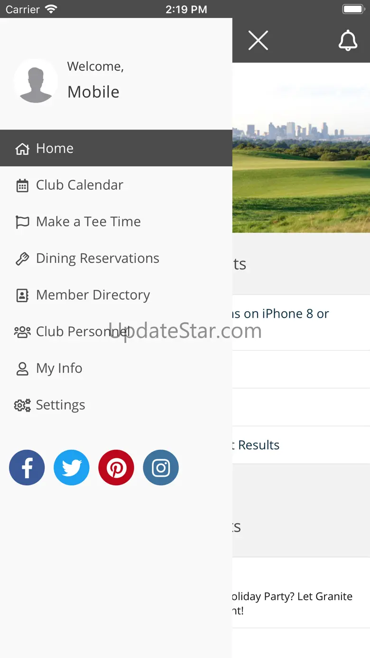Image resolution: width=370 pixels, height=658 pixels.
Task: Tap the user profile avatar
Action: (x=36, y=81)
